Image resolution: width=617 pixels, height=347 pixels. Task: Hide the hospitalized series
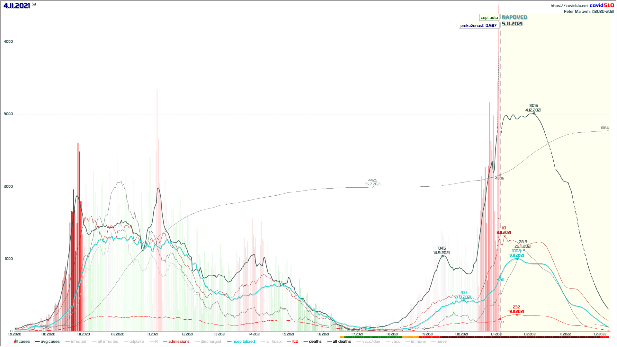click(x=244, y=342)
